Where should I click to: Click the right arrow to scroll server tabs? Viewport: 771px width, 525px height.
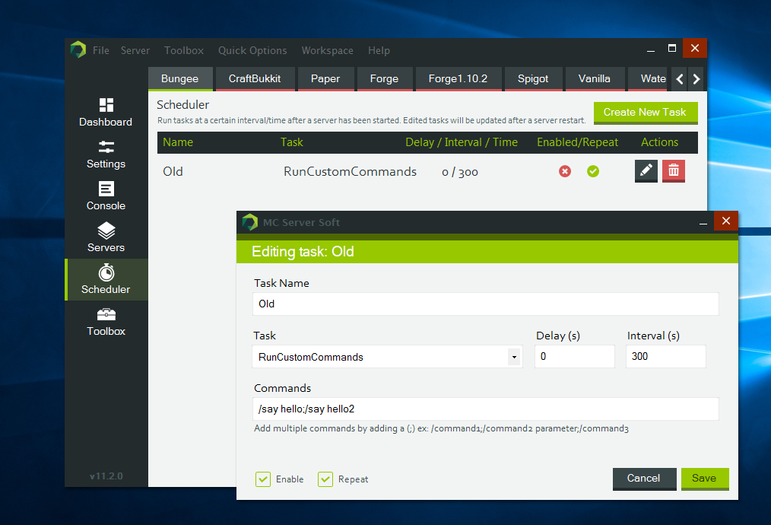[696, 78]
